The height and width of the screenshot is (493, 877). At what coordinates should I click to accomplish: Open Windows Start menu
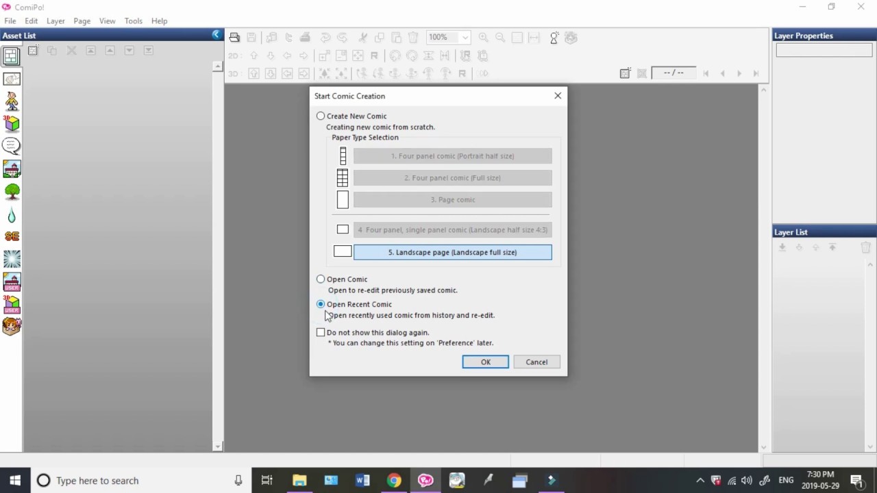(x=15, y=481)
